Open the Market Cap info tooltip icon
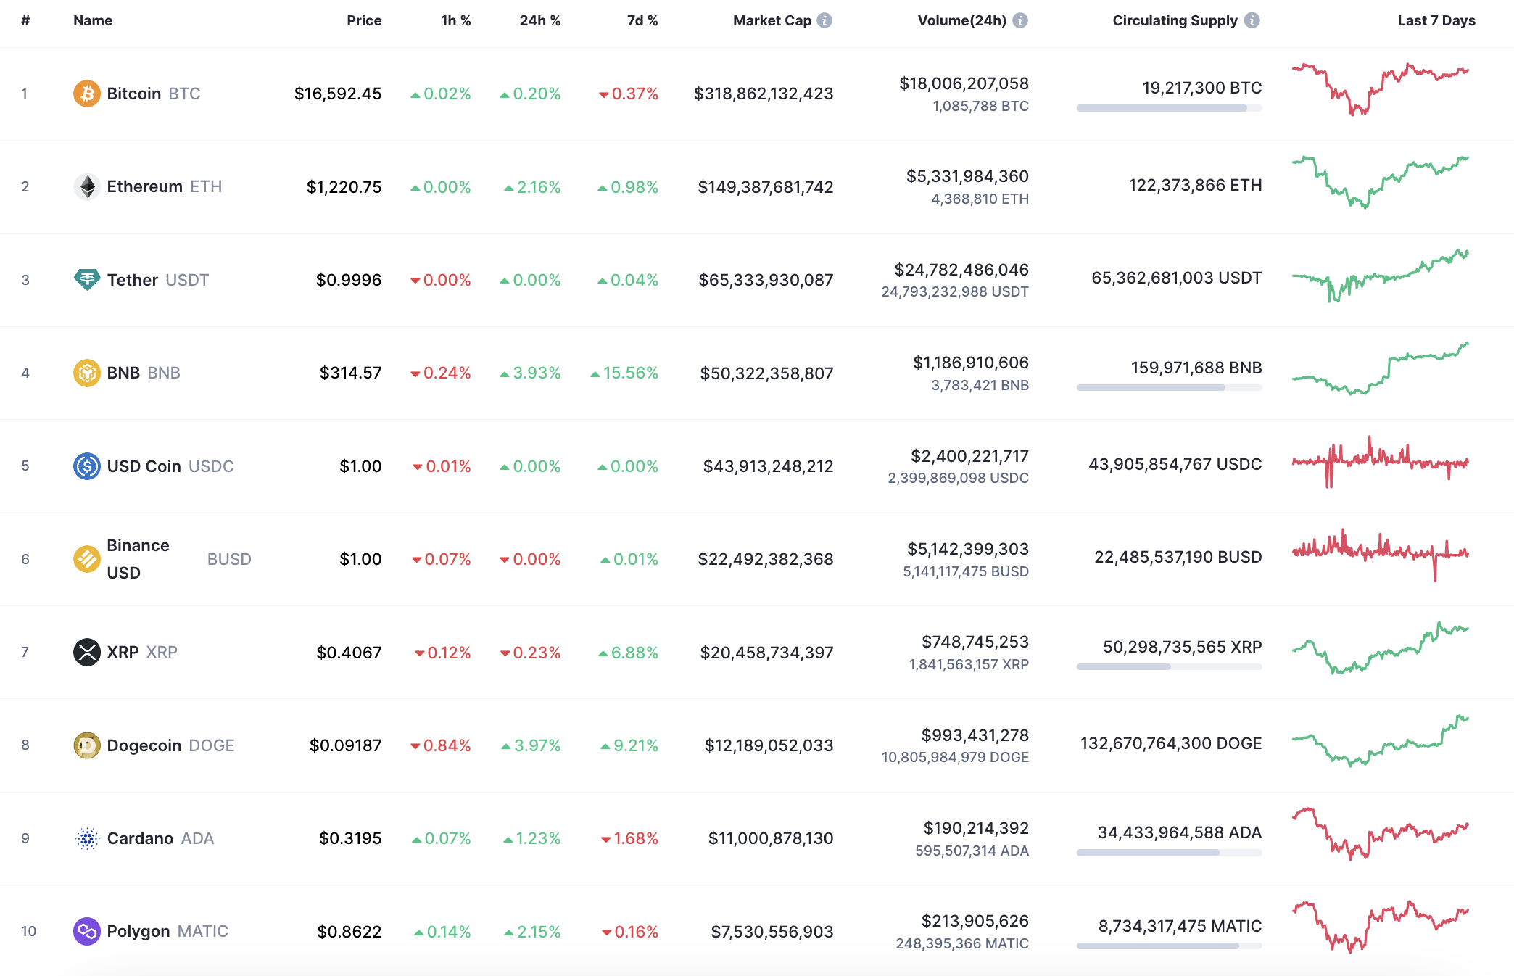Viewport: 1514px width, 976px height. click(x=823, y=20)
